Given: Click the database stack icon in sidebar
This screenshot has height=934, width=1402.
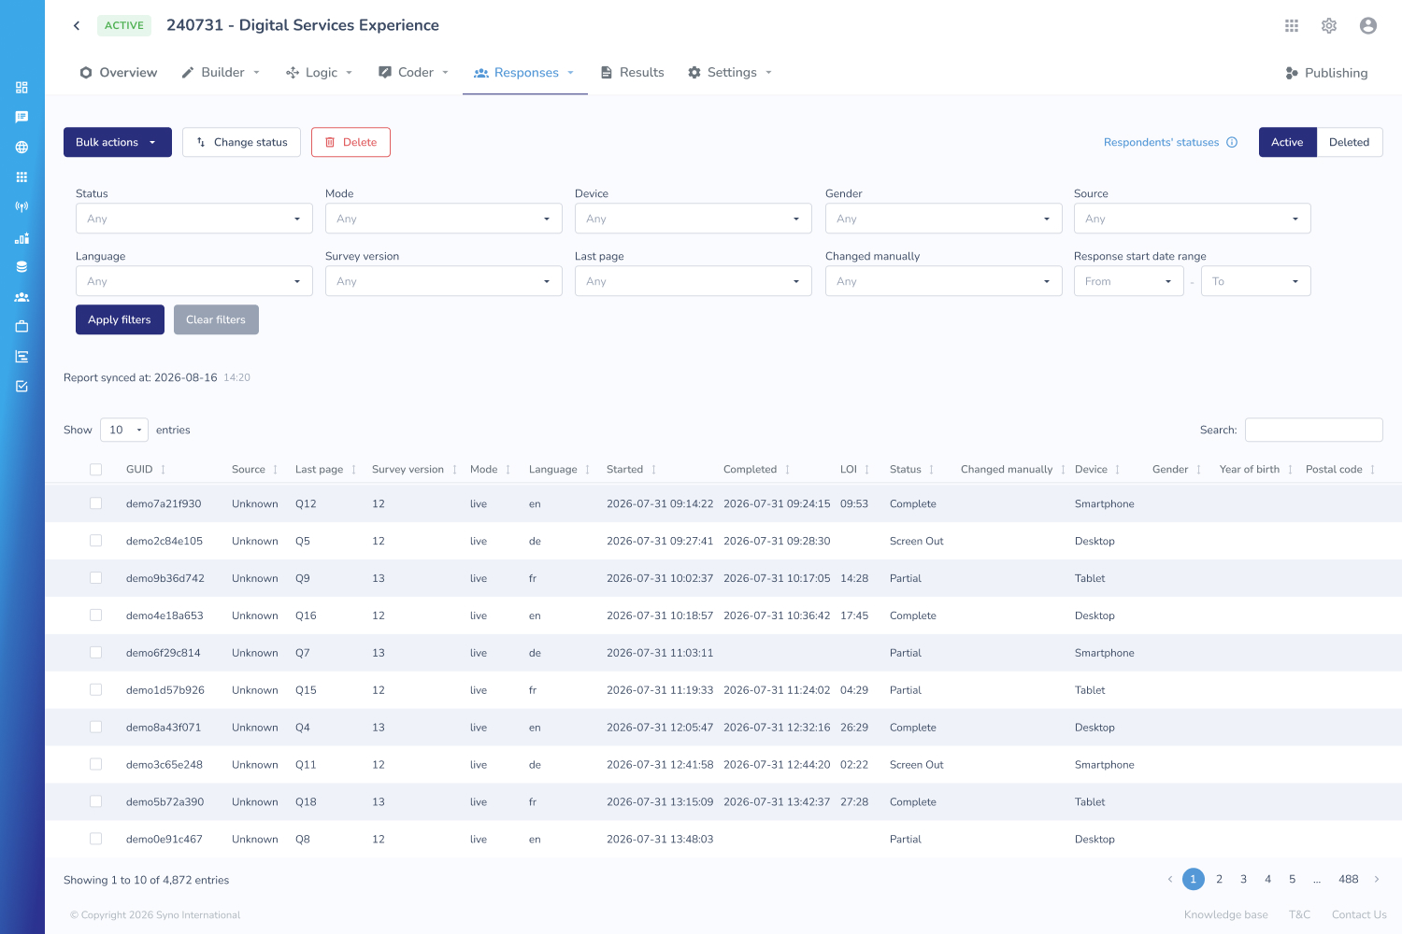Looking at the screenshot, I should tap(21, 267).
